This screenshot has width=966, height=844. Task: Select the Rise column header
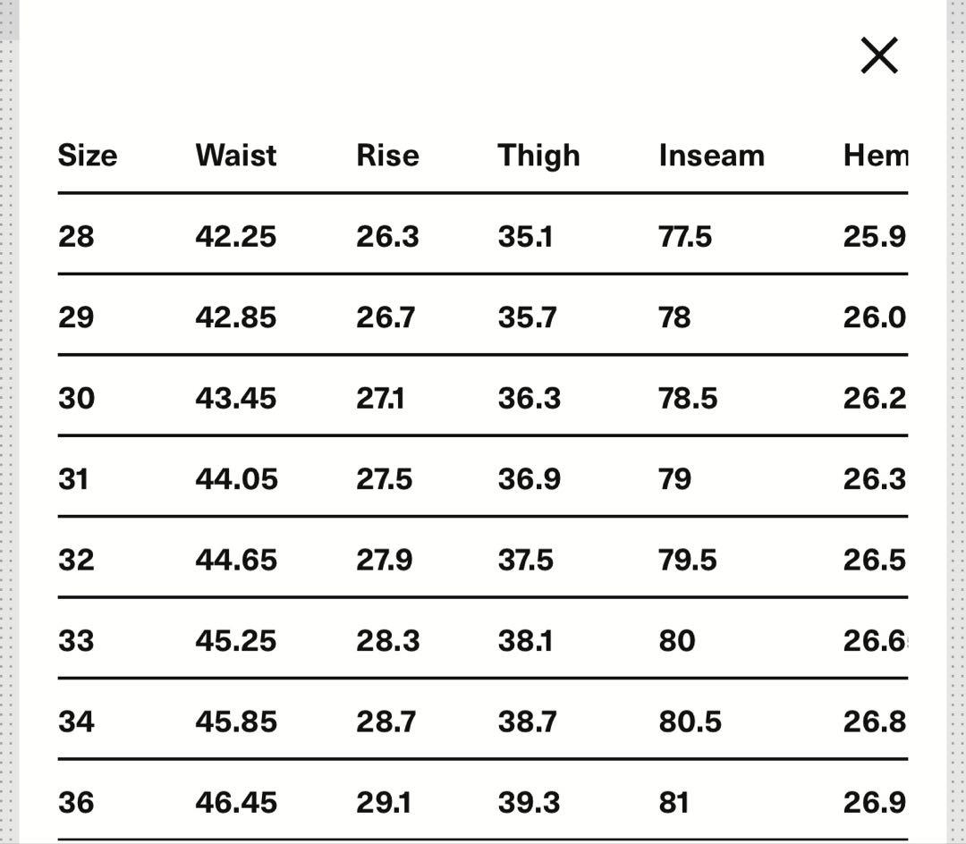coord(387,156)
